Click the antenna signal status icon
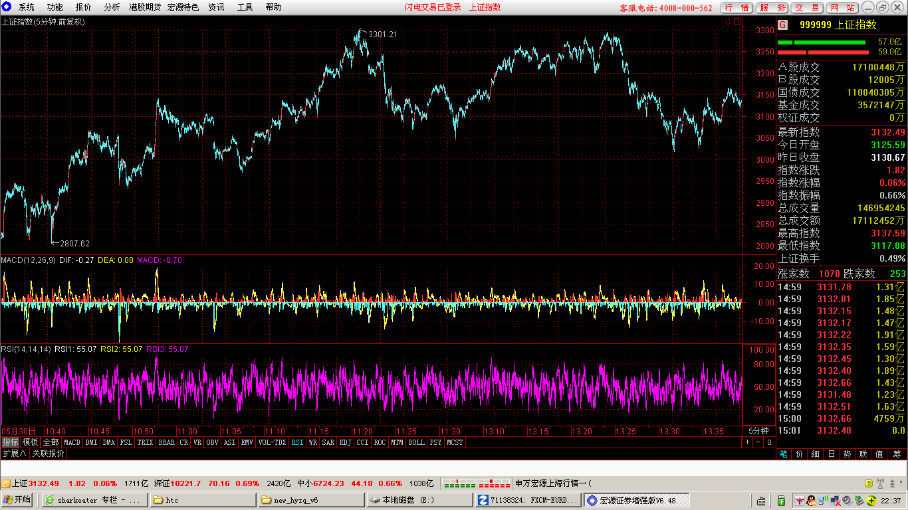Image resolution: width=908 pixels, height=510 pixels. [880, 483]
